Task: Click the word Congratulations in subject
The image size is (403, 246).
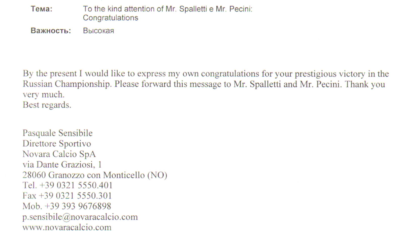Action: 111,18
